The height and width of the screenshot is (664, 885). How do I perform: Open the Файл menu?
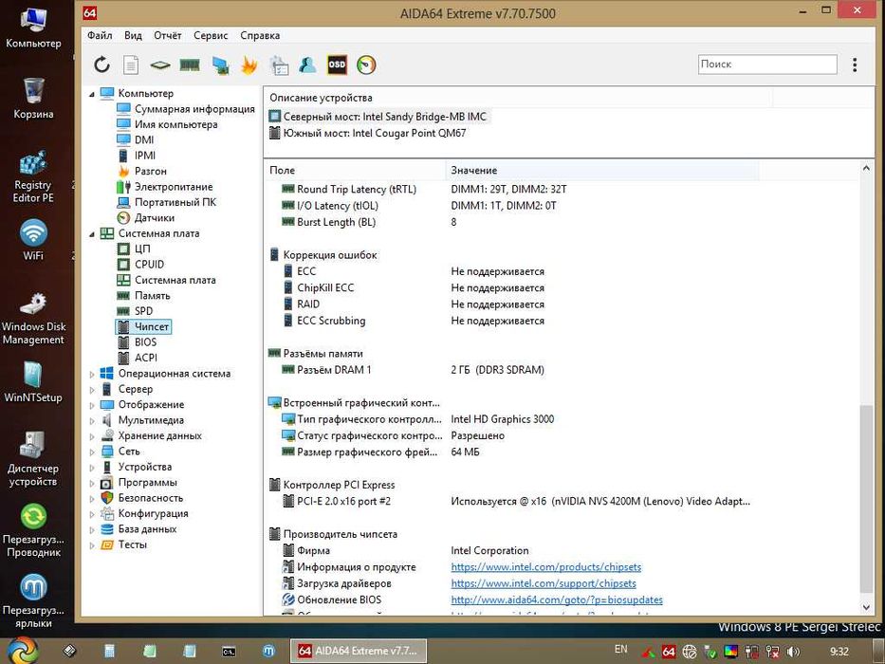pyautogui.click(x=100, y=35)
